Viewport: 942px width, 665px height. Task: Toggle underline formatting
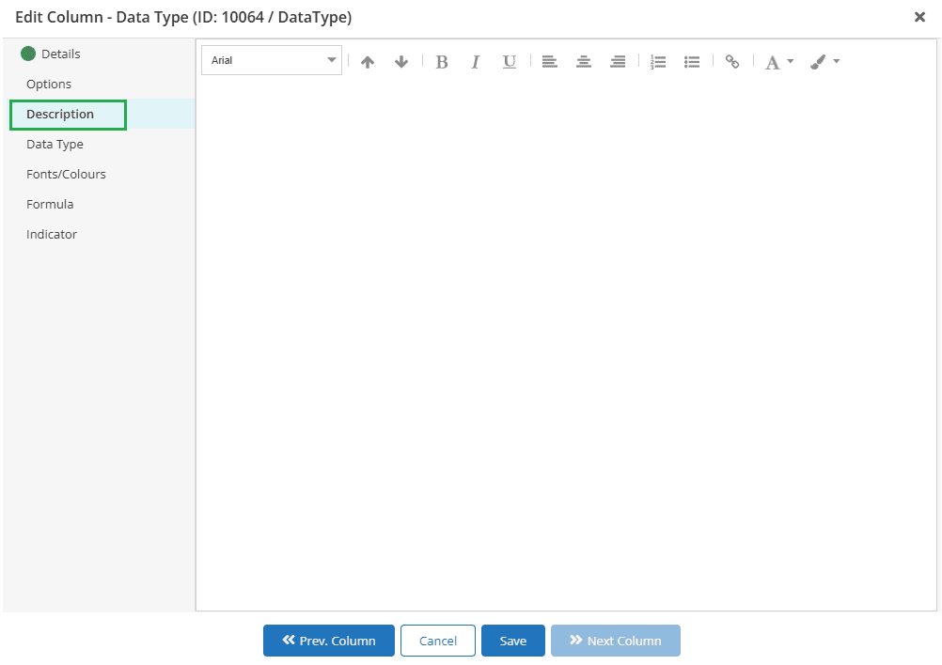pyautogui.click(x=510, y=61)
